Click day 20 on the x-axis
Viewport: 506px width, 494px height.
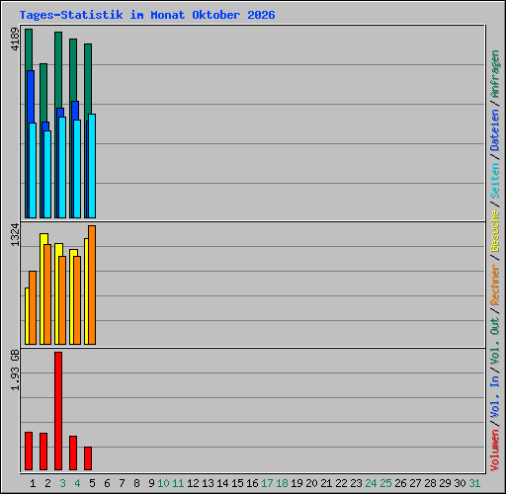pos(311,483)
